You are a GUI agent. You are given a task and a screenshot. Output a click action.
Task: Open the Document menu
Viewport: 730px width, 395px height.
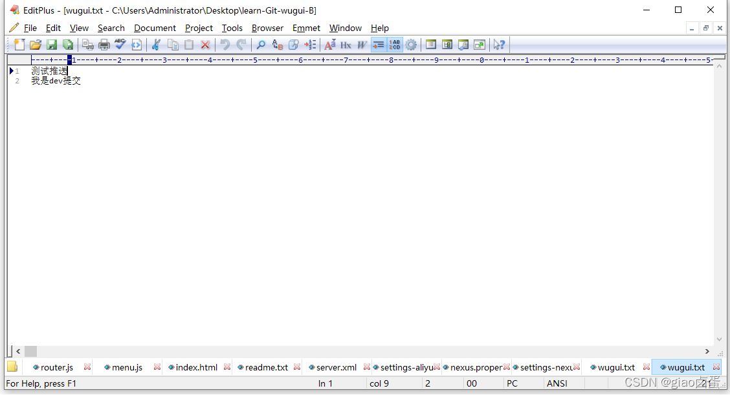click(155, 28)
